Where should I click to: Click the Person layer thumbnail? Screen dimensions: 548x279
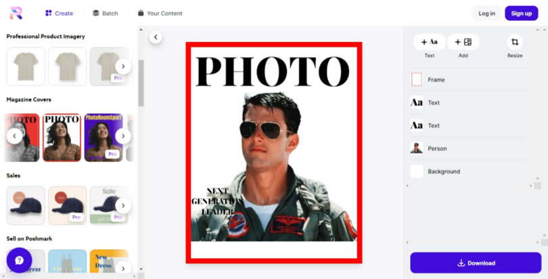417,148
